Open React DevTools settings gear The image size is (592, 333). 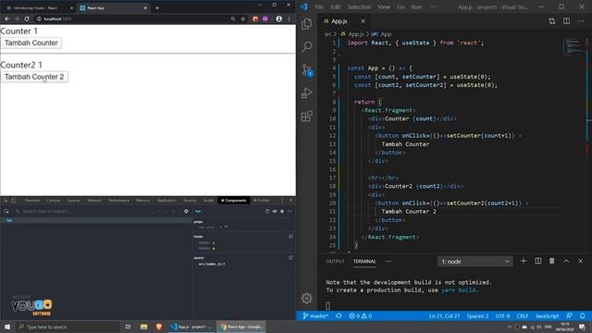click(186, 211)
